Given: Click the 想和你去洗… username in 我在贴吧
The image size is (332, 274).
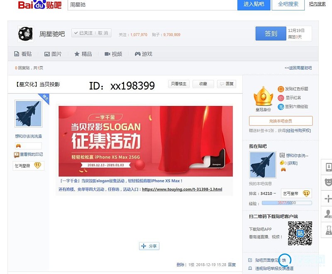Looking at the screenshot, I should pyautogui.click(x=297, y=155).
